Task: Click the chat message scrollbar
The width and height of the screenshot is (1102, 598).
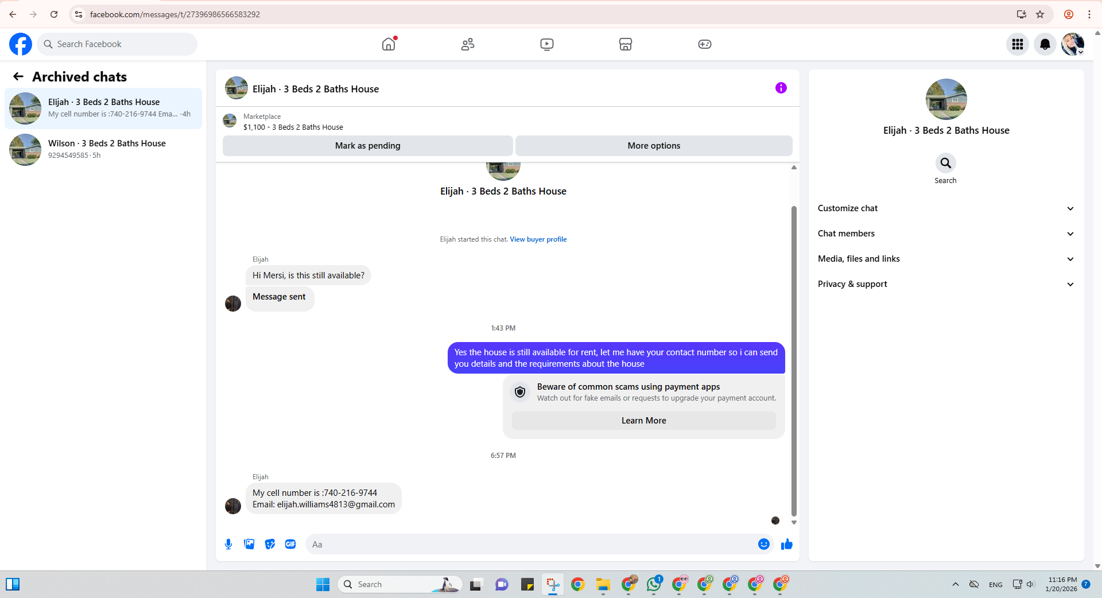Action: tap(794, 362)
